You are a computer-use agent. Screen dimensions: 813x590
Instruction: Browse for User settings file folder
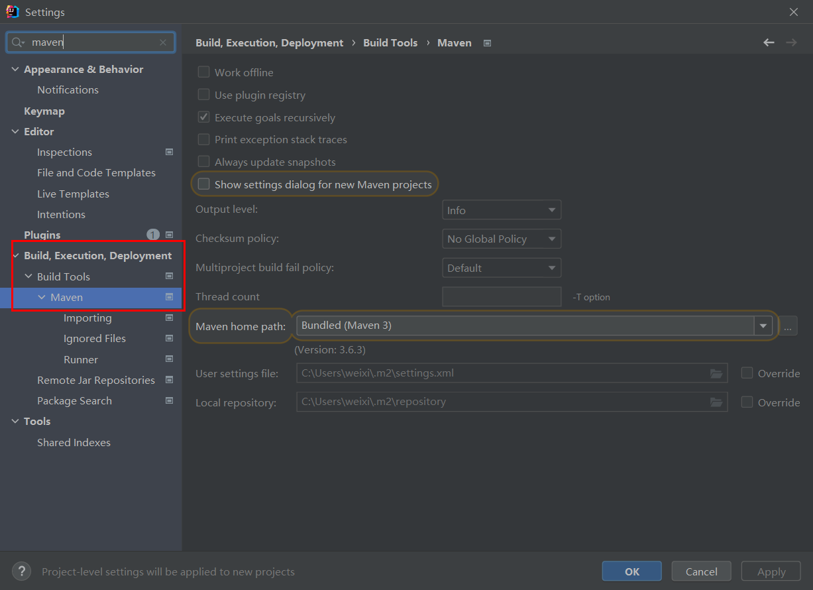(x=716, y=373)
